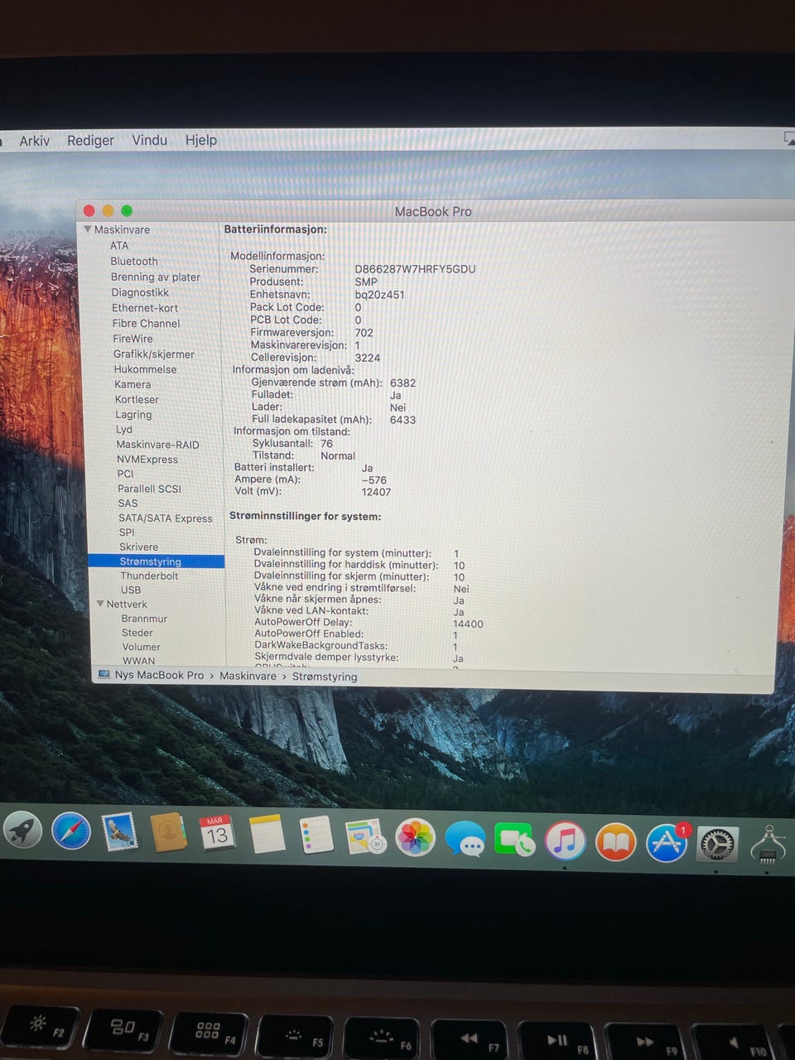Select Hukommelse in the sidebar

pyautogui.click(x=146, y=369)
